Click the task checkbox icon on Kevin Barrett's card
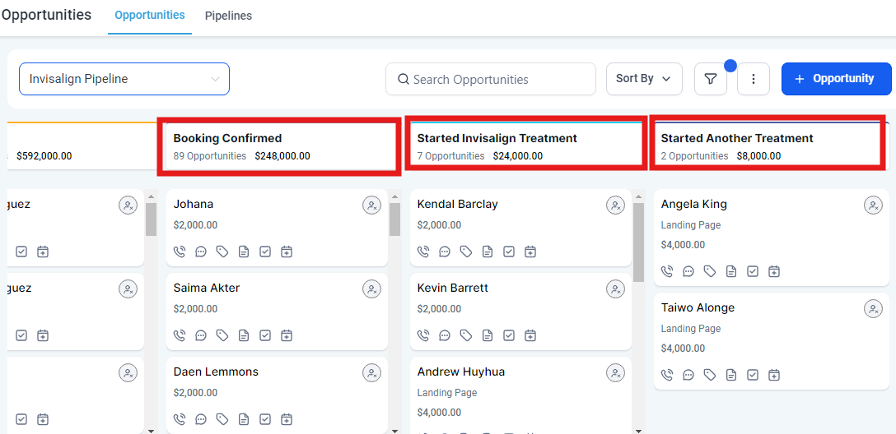 [x=509, y=335]
